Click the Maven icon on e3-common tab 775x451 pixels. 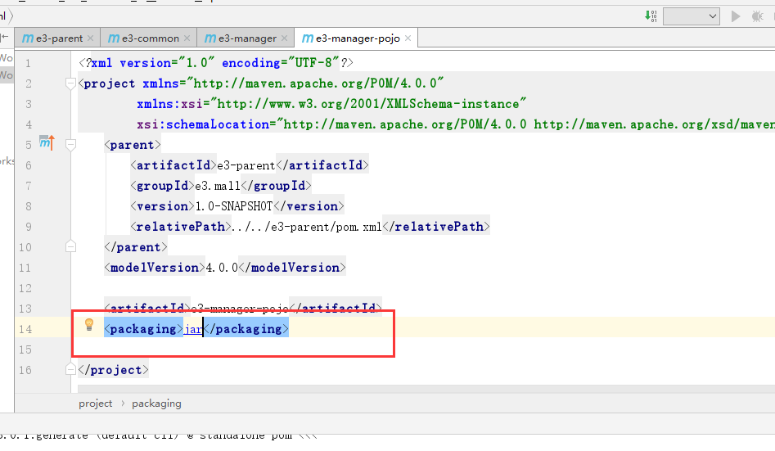click(114, 38)
